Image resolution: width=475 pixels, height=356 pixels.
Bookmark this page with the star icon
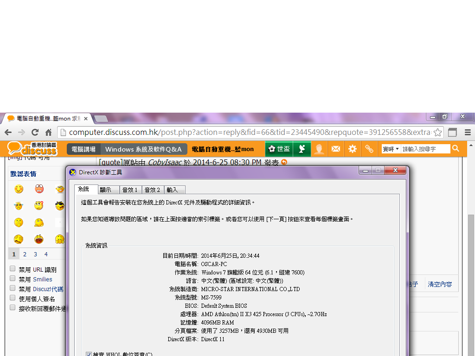[x=437, y=132]
